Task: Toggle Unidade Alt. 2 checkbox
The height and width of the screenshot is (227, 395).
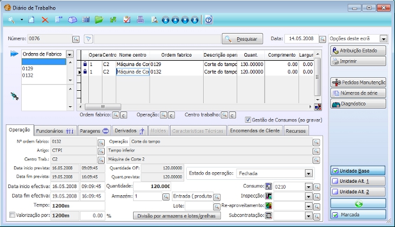Action: pyautogui.click(x=336, y=192)
